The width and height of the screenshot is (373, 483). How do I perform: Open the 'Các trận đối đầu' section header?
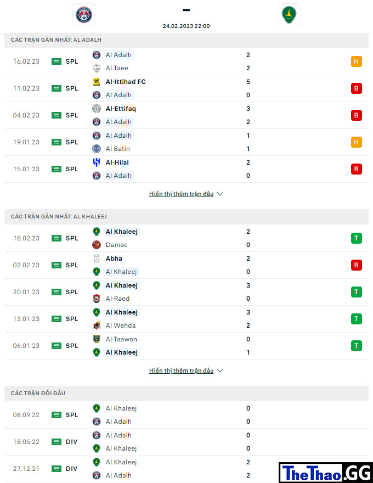point(187,394)
